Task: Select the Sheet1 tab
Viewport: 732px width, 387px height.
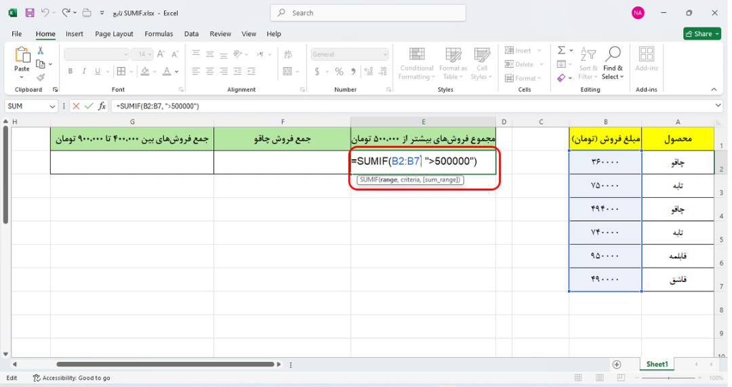Action: click(x=657, y=364)
